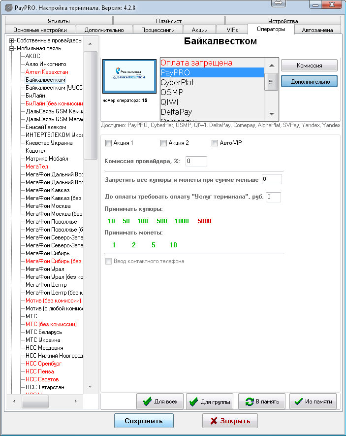This screenshot has width=346, height=436.
Task: Click the Байкалвестком operator logo thumbnail
Action: [x=129, y=75]
